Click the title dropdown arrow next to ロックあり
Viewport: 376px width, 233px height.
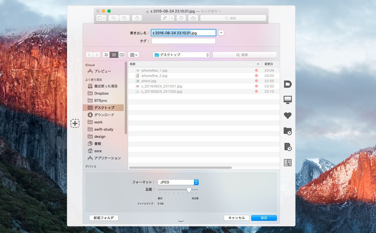coord(220,11)
